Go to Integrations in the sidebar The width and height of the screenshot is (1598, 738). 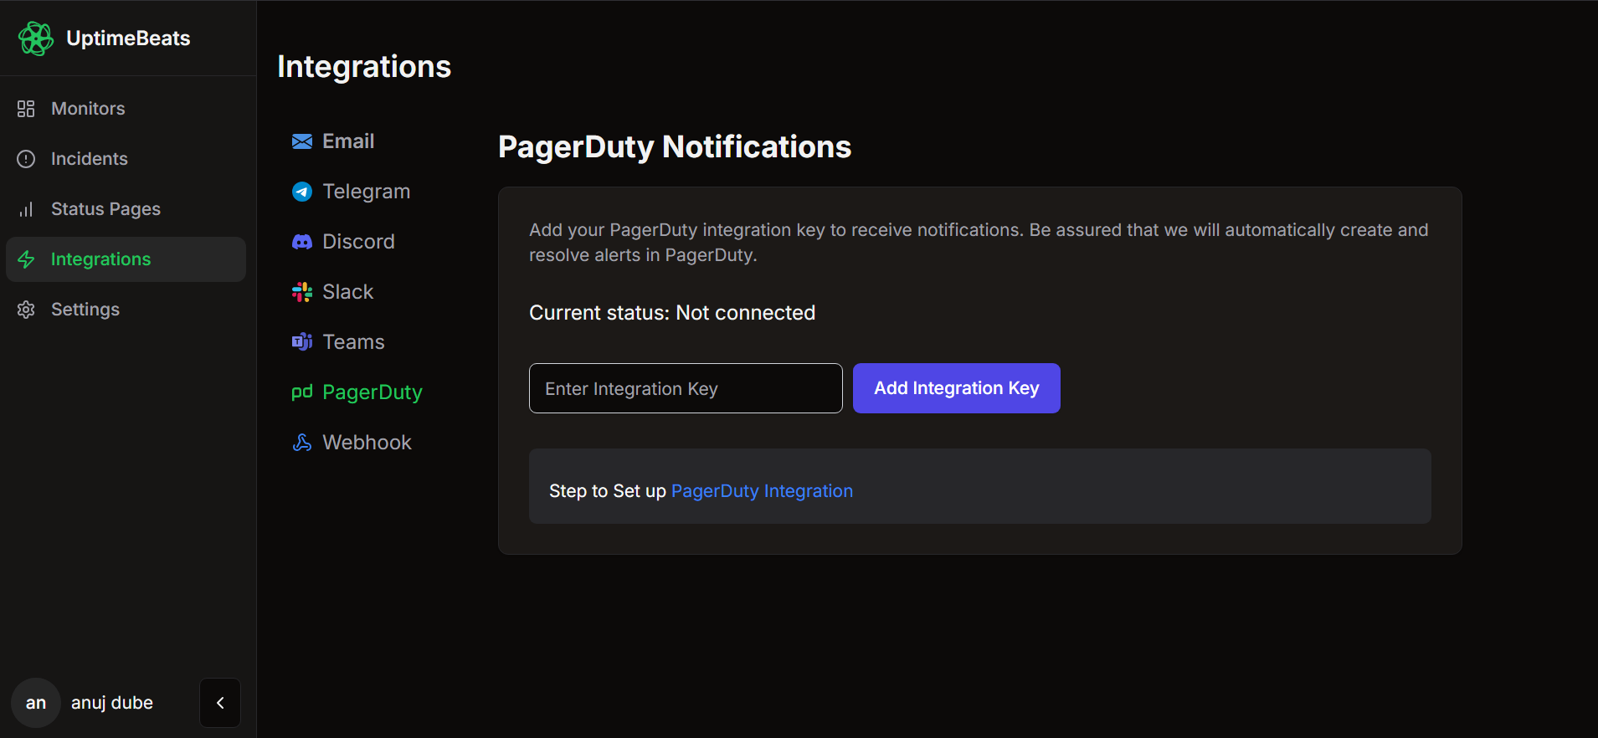(100, 259)
